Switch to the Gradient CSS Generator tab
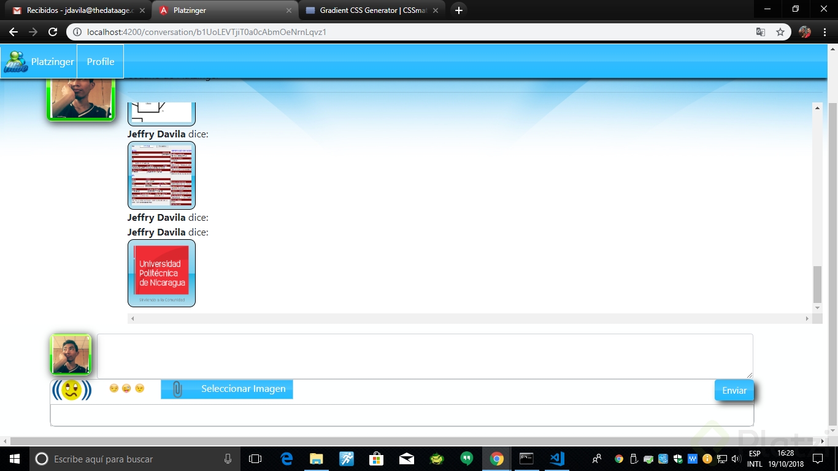Screen dimensions: 838x471 pyautogui.click(x=372, y=10)
